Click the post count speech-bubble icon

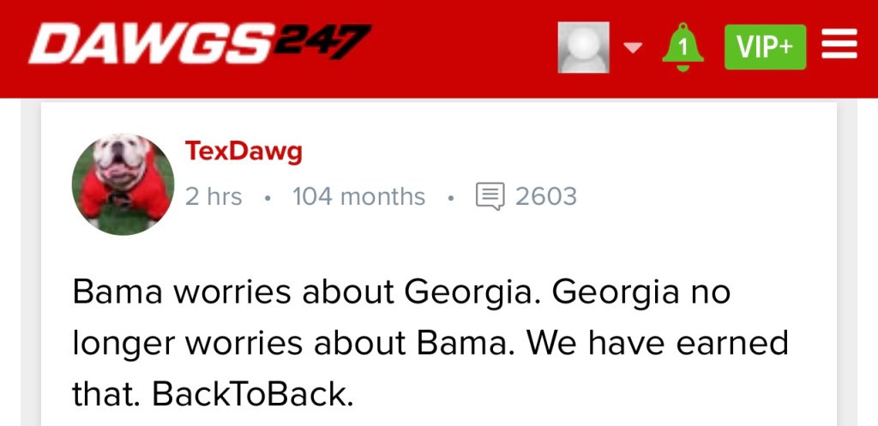coord(490,197)
